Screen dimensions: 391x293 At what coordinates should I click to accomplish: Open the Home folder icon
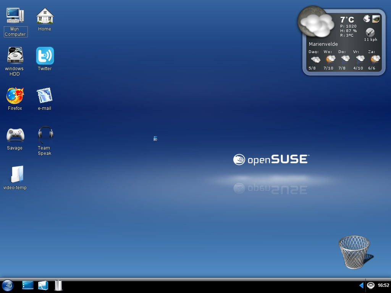[45, 15]
